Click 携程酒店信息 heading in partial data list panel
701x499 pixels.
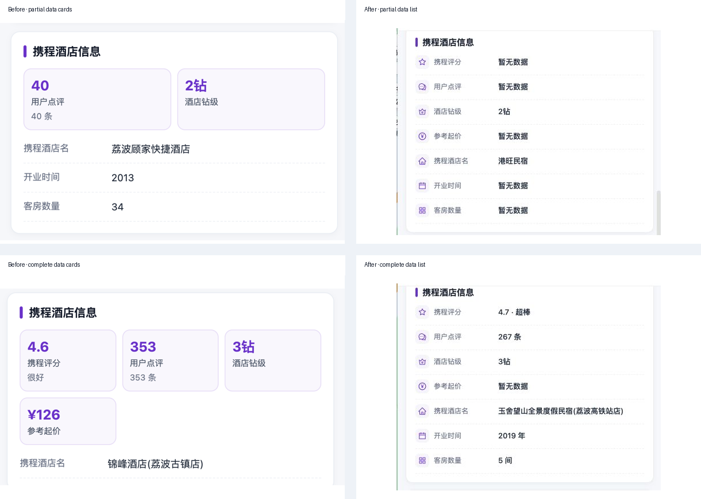[448, 43]
